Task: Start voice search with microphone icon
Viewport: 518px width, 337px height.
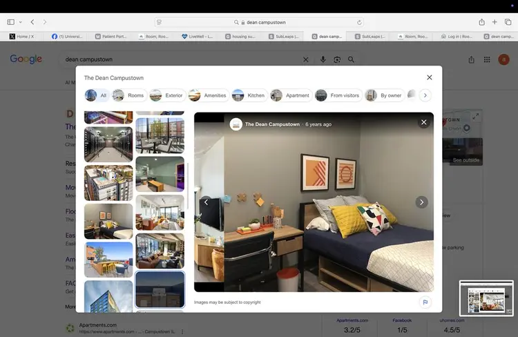Action: (323, 59)
